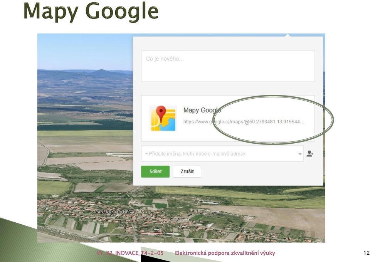Click the 'Přidejte jména, kruhy' recipients field
Viewport: 370px width, 262px height.
click(x=222, y=154)
